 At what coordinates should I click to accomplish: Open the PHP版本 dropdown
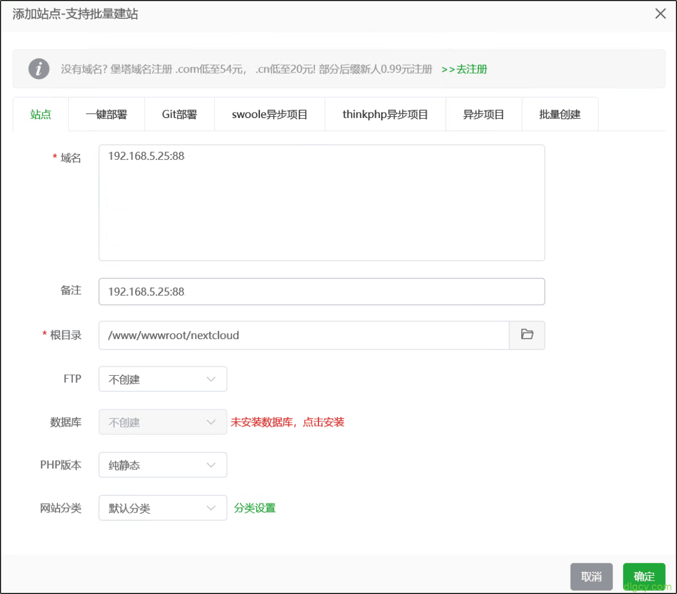pos(163,465)
